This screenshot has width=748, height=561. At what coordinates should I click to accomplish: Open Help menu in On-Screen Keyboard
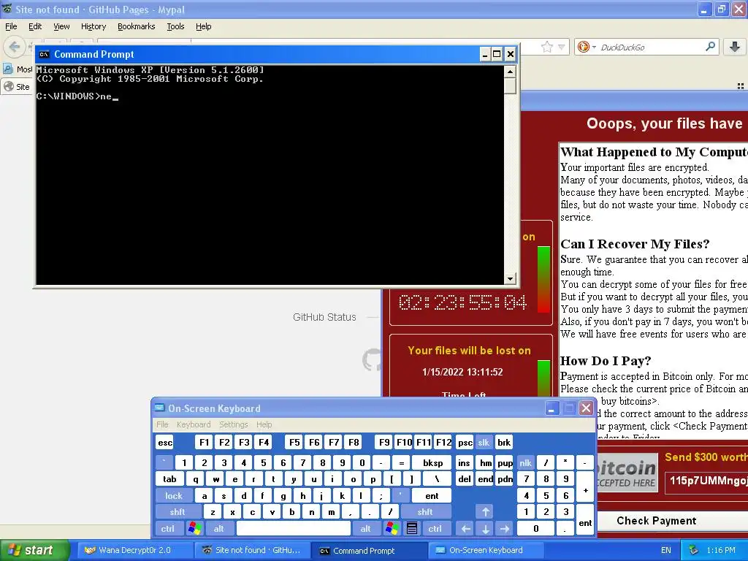(x=264, y=424)
